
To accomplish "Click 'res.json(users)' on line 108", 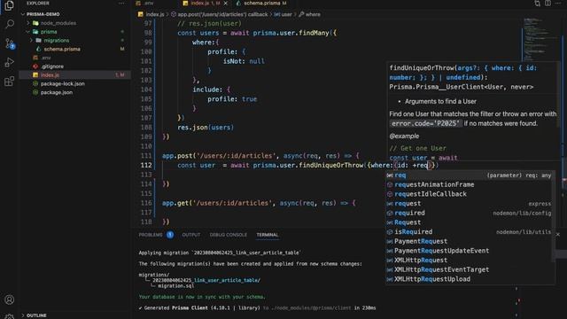I will point(206,128).
